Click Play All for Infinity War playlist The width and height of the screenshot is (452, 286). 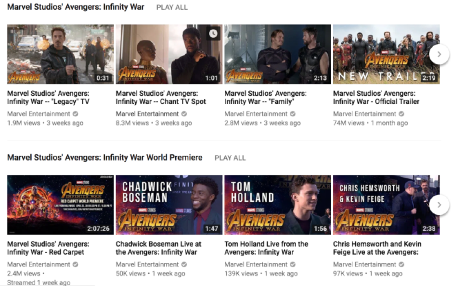pyautogui.click(x=172, y=7)
